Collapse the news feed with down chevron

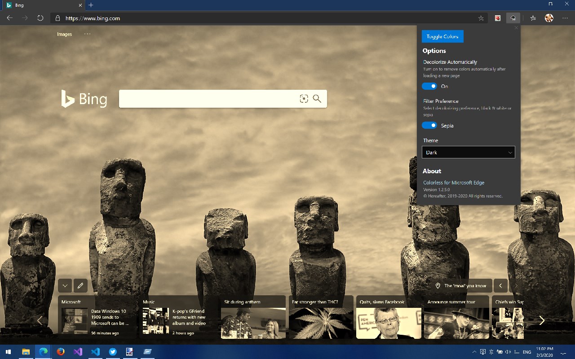click(65, 285)
